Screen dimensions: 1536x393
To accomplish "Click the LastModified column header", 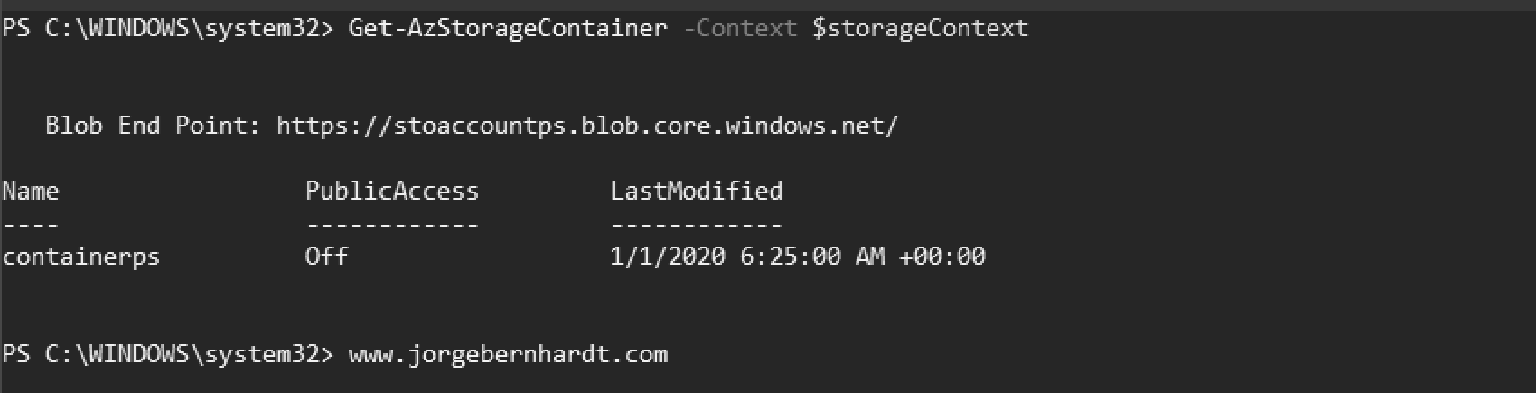I will coord(697,191).
